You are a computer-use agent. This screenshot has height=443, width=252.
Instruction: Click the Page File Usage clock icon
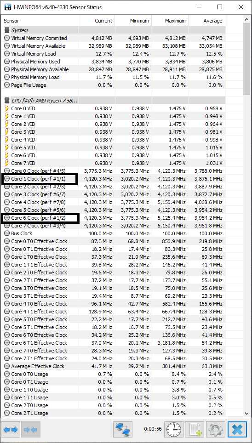coord(7,85)
